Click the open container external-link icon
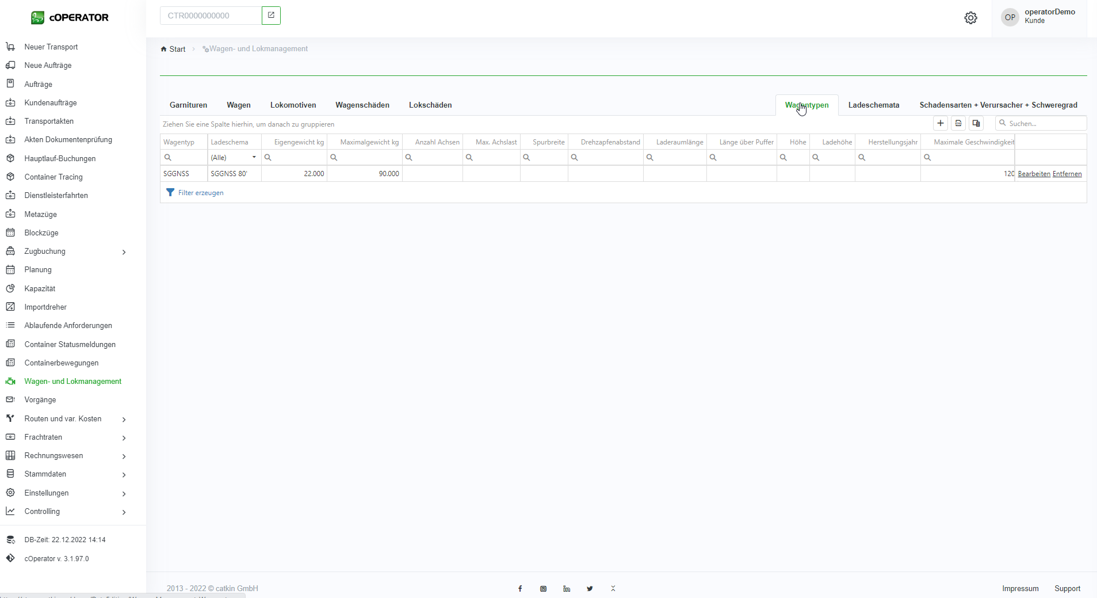1097x598 pixels. [271, 16]
